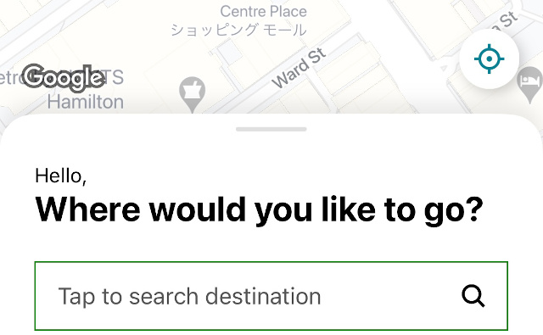This screenshot has height=335, width=543.
Task: Tap the Where would you like to go? heading
Action: click(x=259, y=210)
